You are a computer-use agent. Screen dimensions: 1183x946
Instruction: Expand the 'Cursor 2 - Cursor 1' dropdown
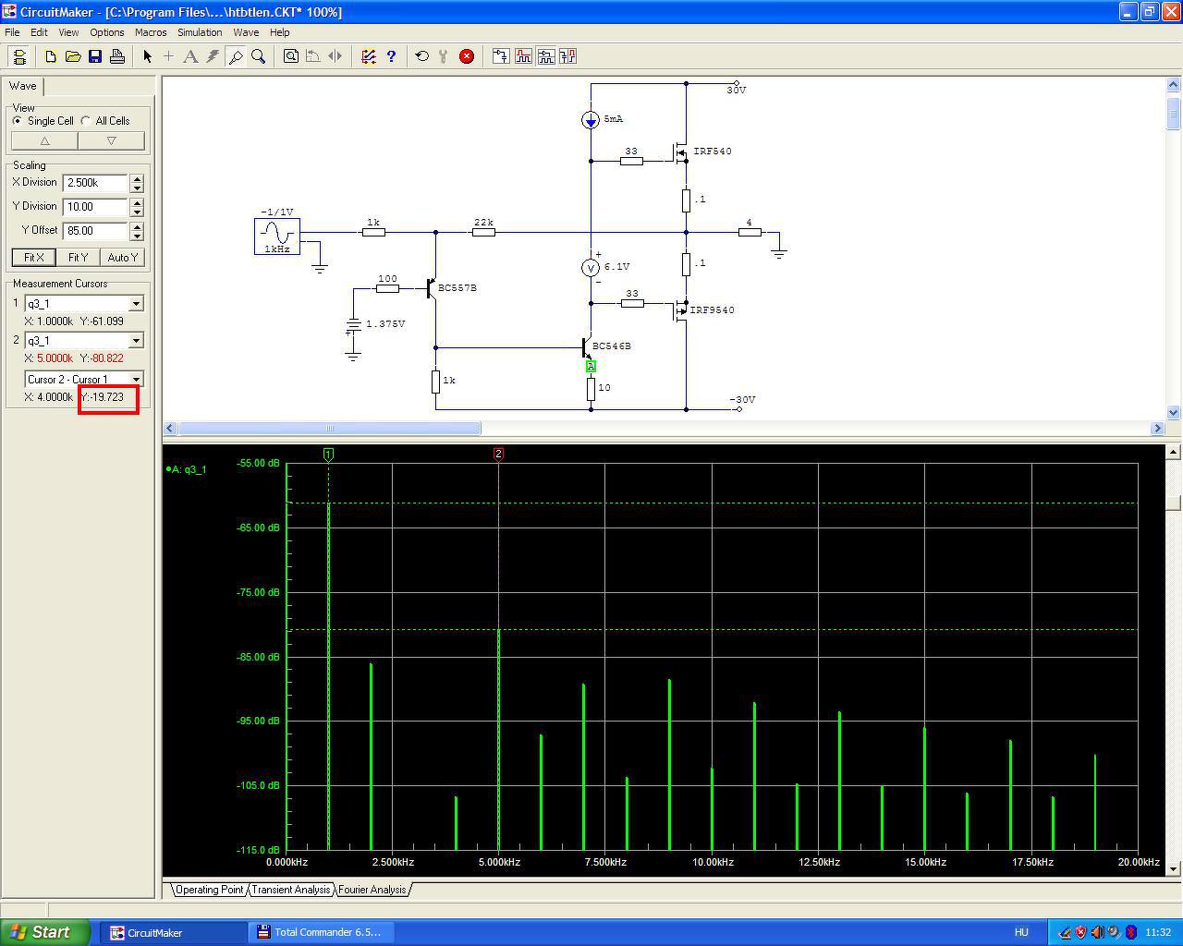pyautogui.click(x=136, y=380)
